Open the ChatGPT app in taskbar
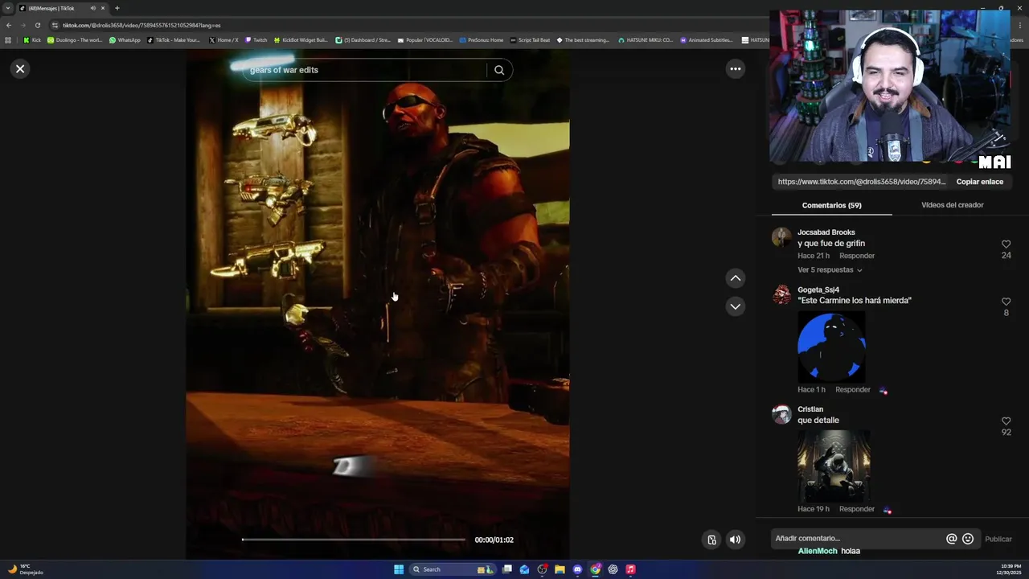Screen dimensions: 1029x579 click(x=613, y=569)
